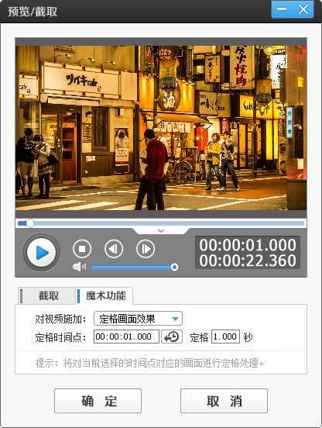This screenshot has height=428, width=322.
Task: Step back one frame
Action: 114,249
